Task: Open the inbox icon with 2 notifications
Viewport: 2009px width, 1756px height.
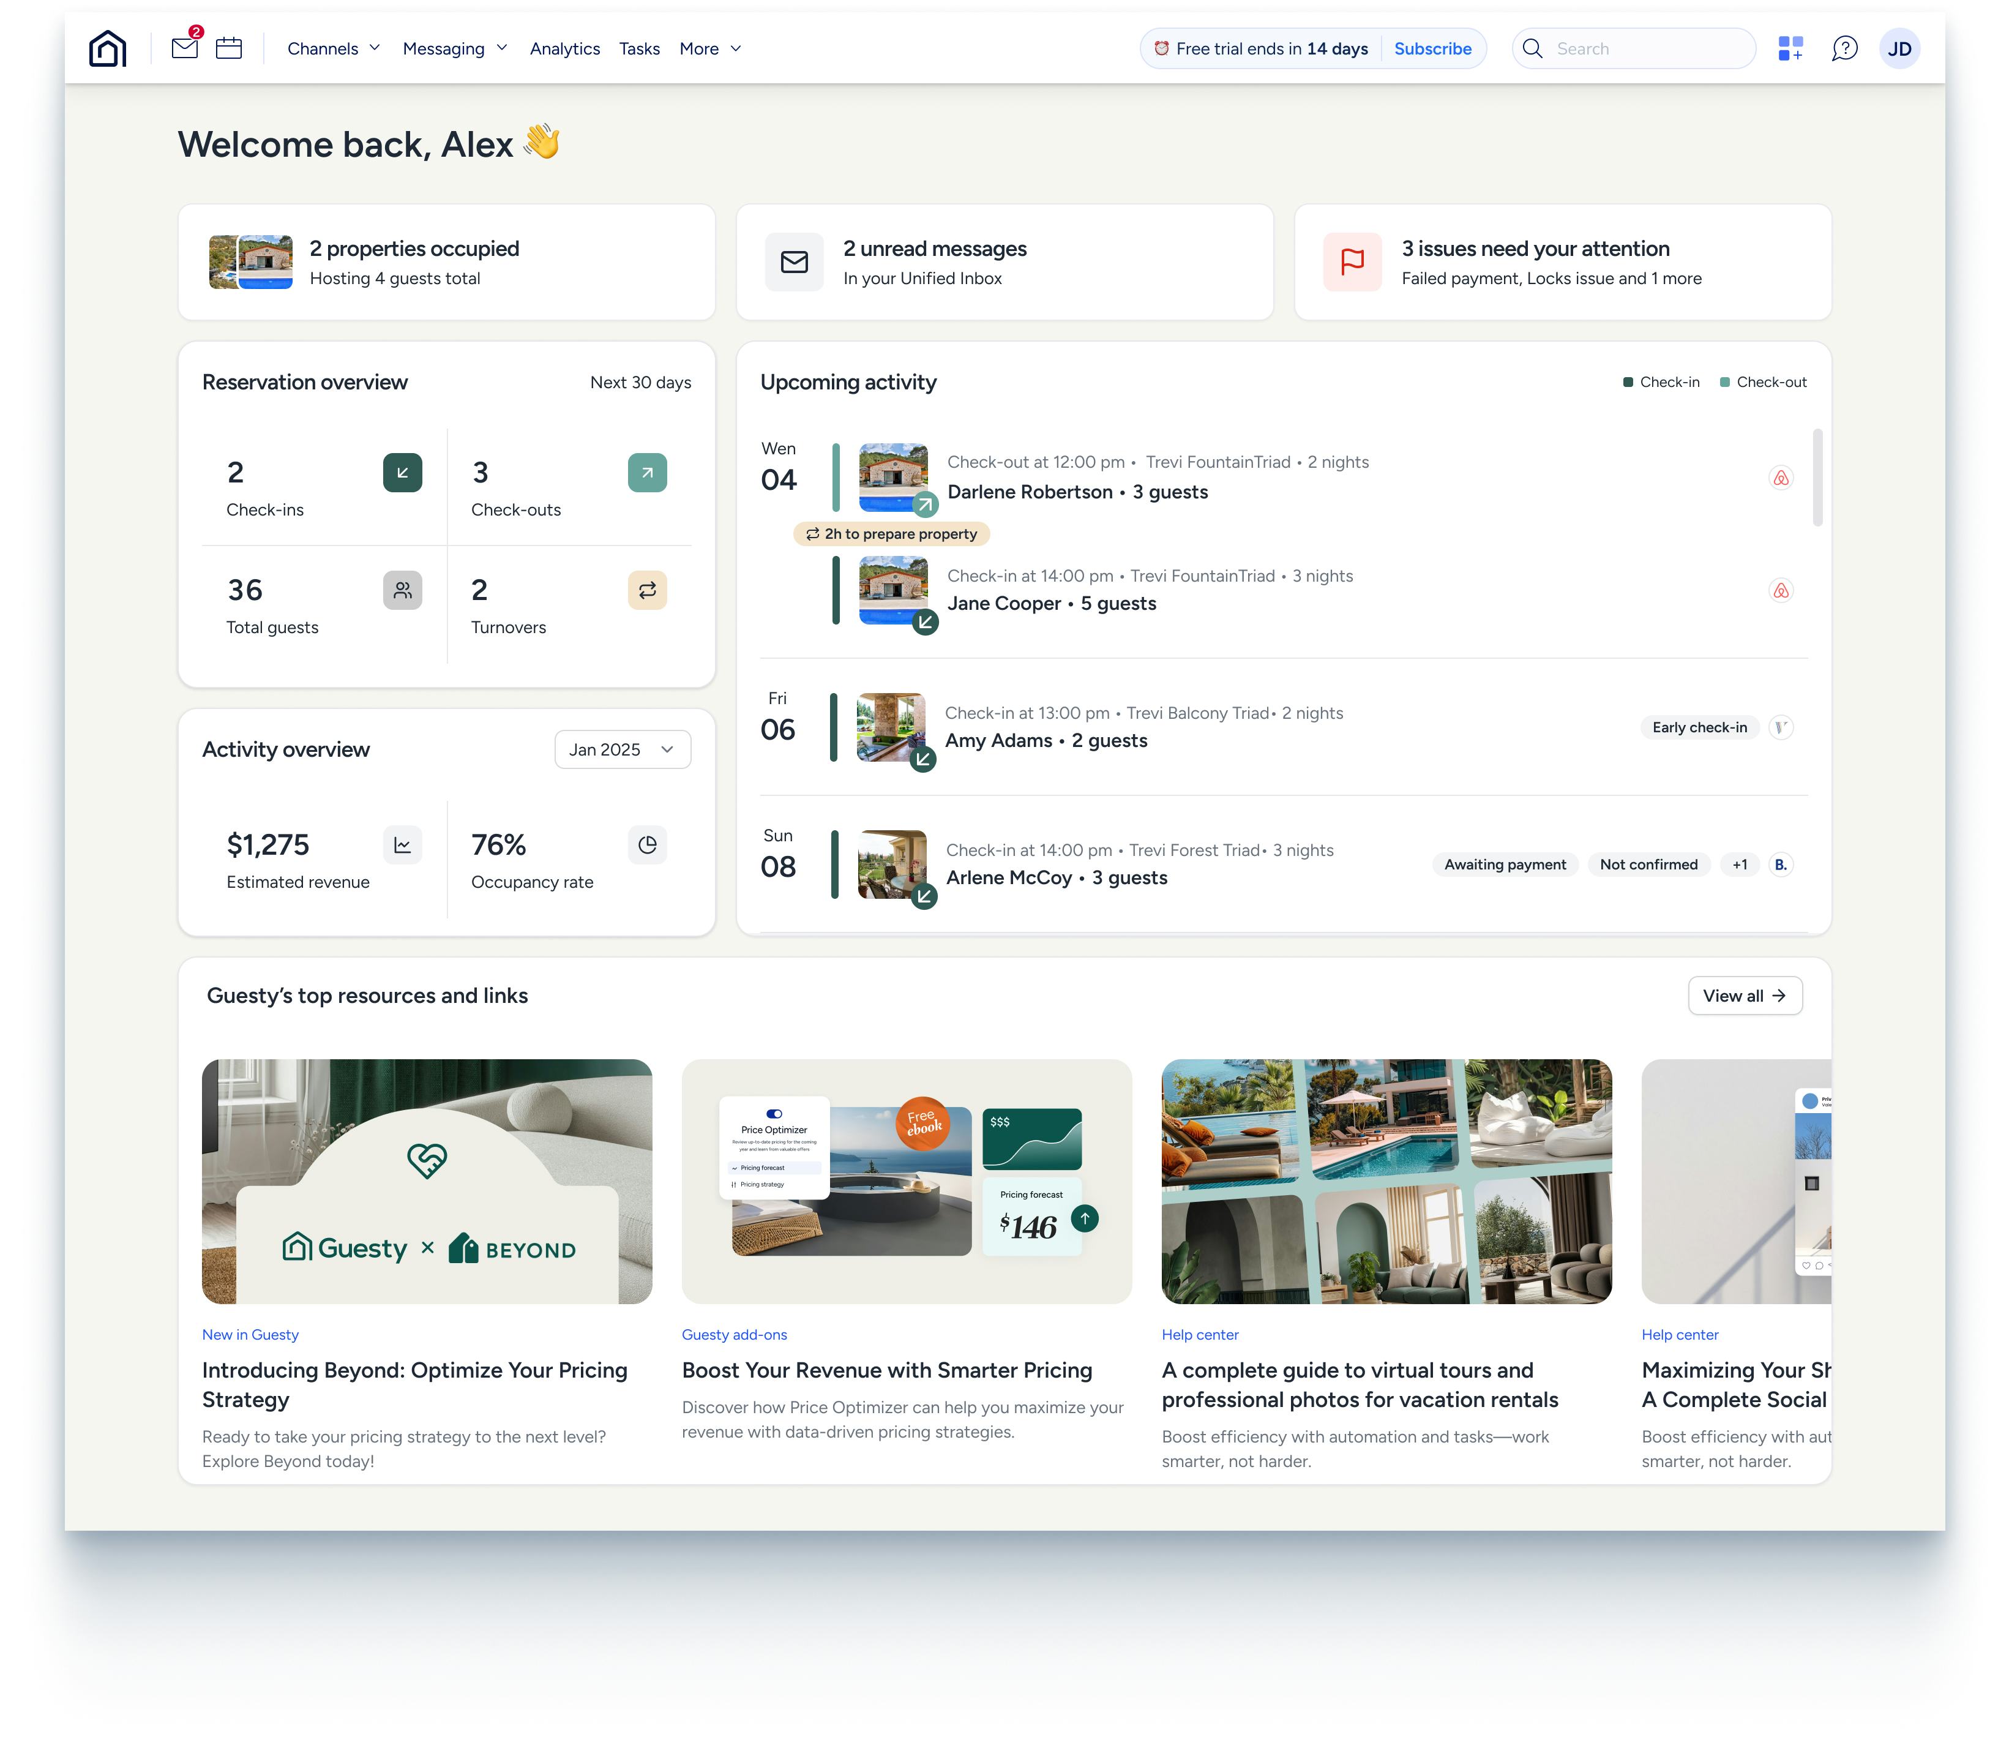Action: point(184,48)
